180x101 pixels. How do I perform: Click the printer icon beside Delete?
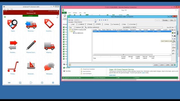pos(172,65)
